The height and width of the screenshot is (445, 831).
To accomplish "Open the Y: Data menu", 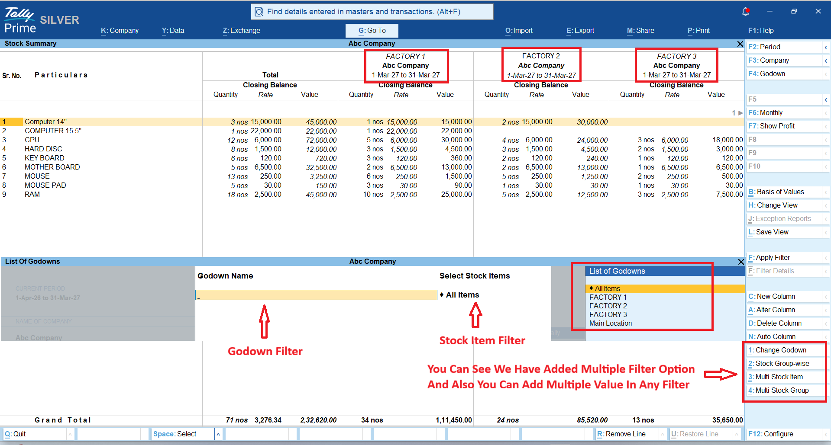I will coord(173,31).
